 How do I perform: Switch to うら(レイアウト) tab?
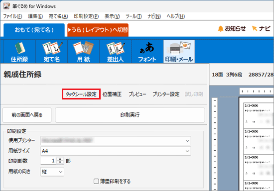pos(98,30)
